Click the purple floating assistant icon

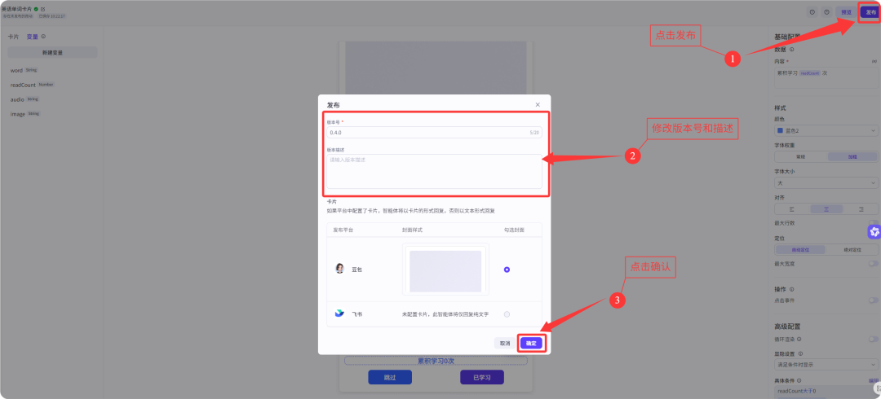click(x=874, y=231)
